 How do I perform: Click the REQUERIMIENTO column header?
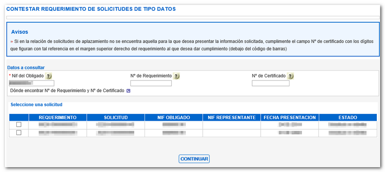[58, 118]
